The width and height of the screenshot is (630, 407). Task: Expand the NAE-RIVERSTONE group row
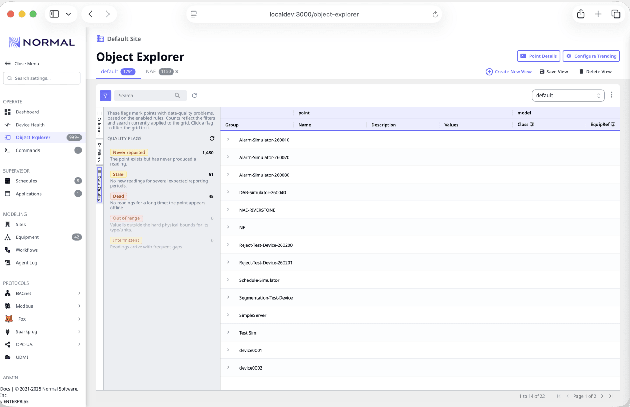228,210
